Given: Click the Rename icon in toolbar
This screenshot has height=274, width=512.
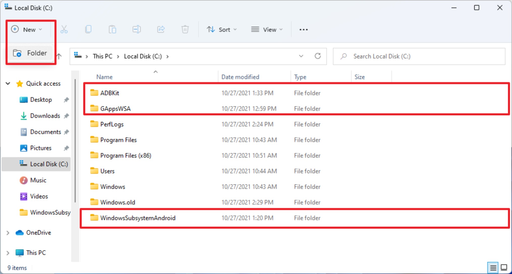Looking at the screenshot, I should coord(136,29).
